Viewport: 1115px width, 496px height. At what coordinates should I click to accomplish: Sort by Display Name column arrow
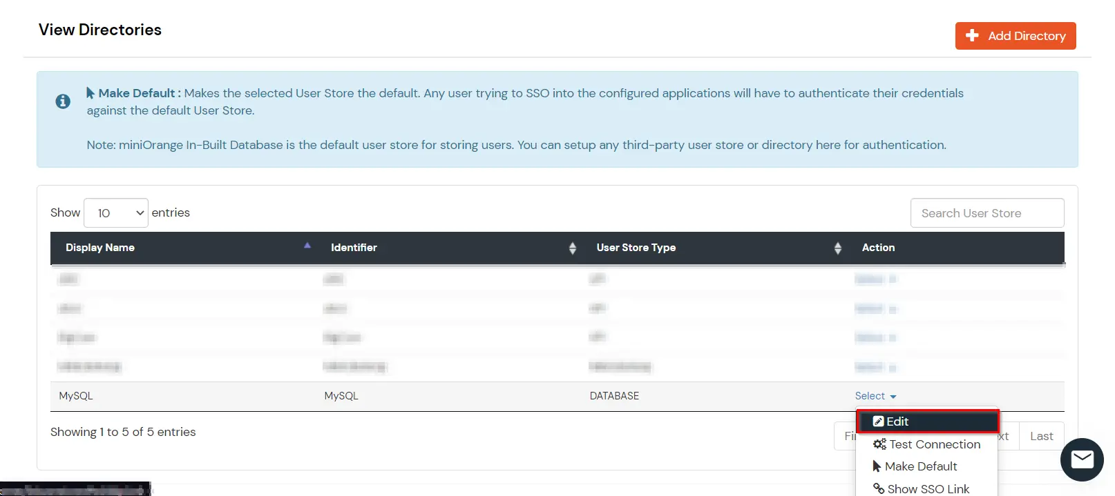(x=307, y=246)
